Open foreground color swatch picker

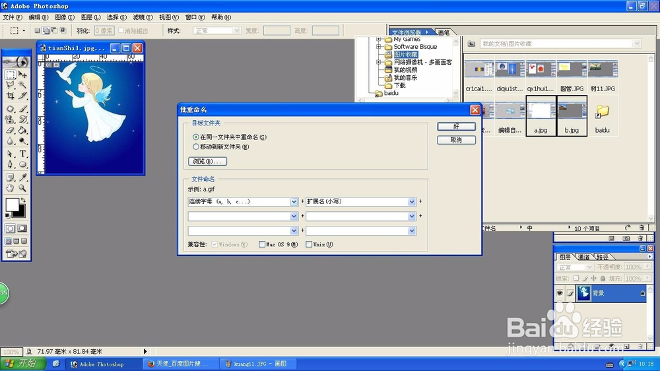point(12,205)
